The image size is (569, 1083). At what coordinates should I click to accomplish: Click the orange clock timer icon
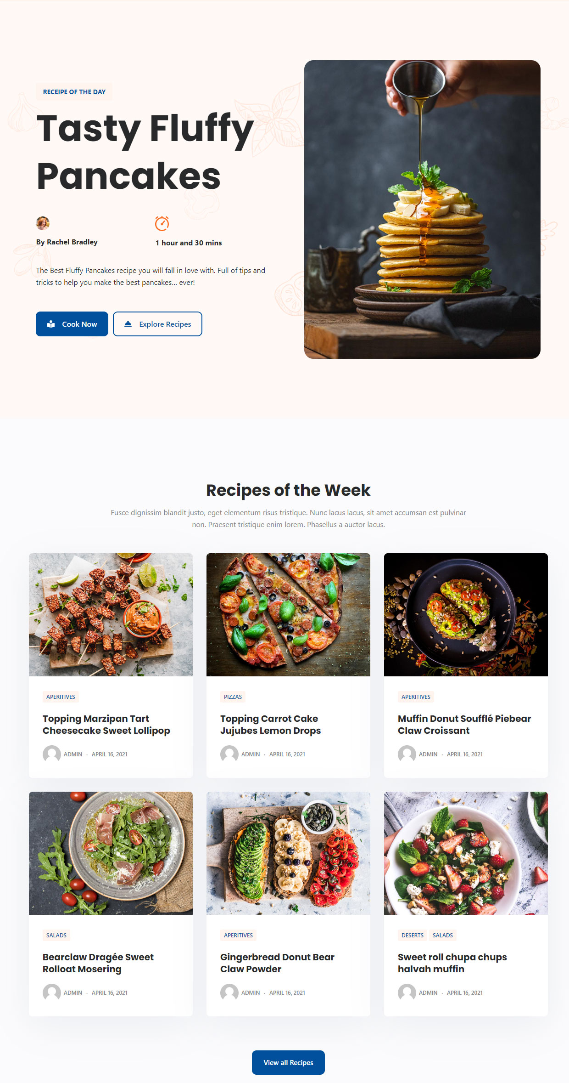click(162, 223)
